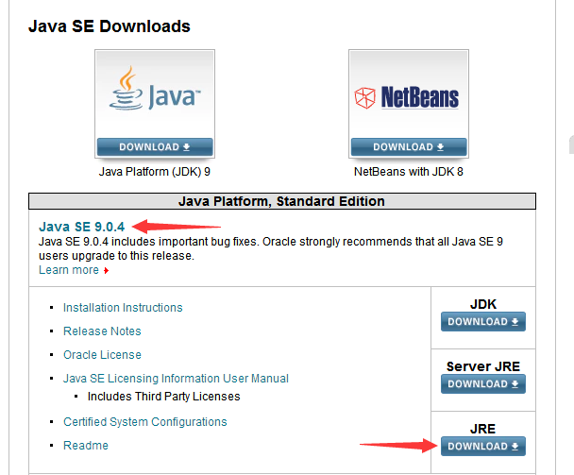The height and width of the screenshot is (475, 574).
Task: Click the Server JRE download button
Action: tap(482, 383)
